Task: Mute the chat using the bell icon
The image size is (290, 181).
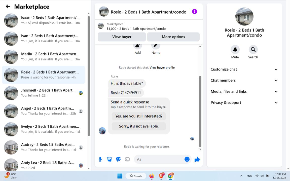Action: (x=235, y=50)
